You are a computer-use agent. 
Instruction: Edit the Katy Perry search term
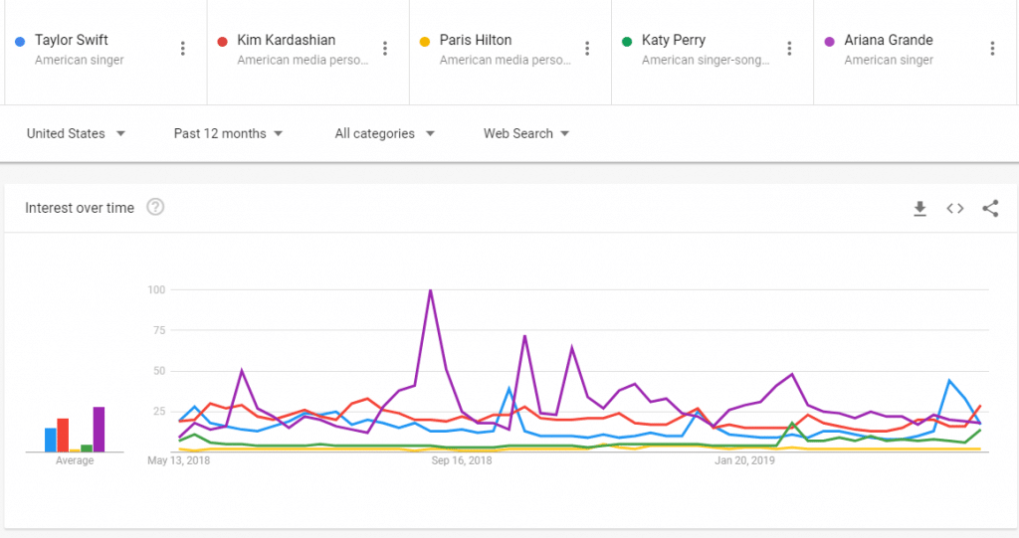point(673,41)
